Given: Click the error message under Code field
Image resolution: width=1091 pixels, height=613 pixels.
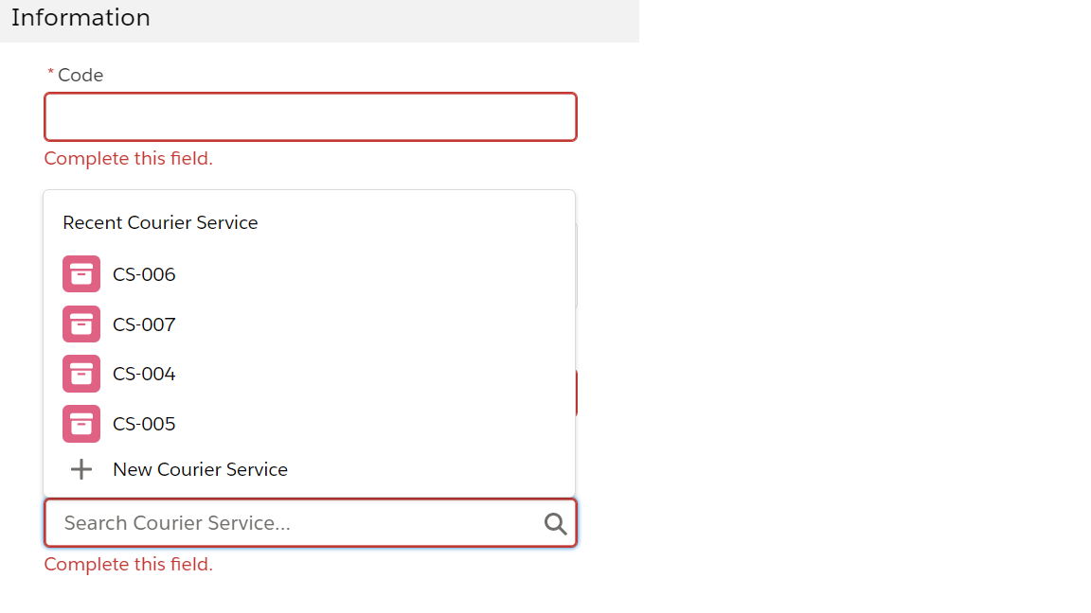Looking at the screenshot, I should 129,158.
